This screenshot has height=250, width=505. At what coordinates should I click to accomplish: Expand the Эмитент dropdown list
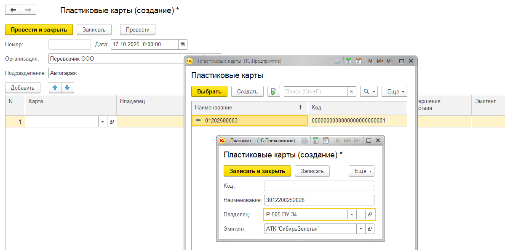click(360, 229)
